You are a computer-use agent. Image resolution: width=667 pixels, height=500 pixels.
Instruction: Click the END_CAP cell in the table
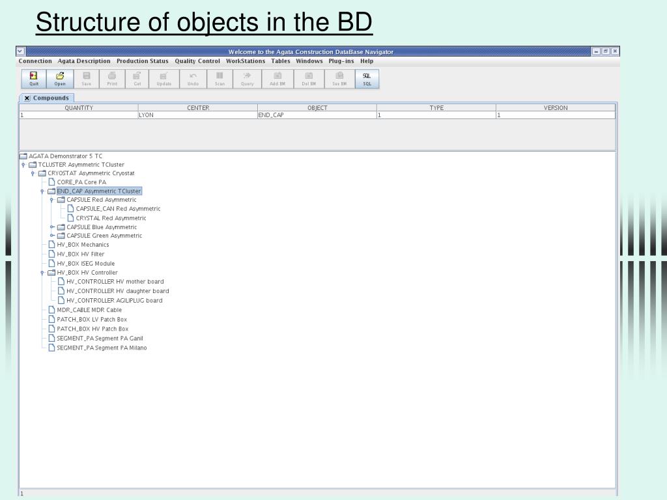(317, 115)
